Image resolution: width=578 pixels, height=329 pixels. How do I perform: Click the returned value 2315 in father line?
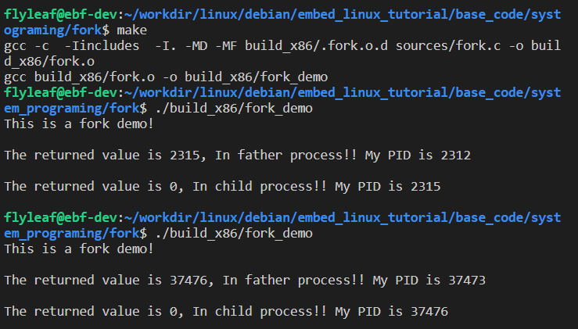pos(185,155)
